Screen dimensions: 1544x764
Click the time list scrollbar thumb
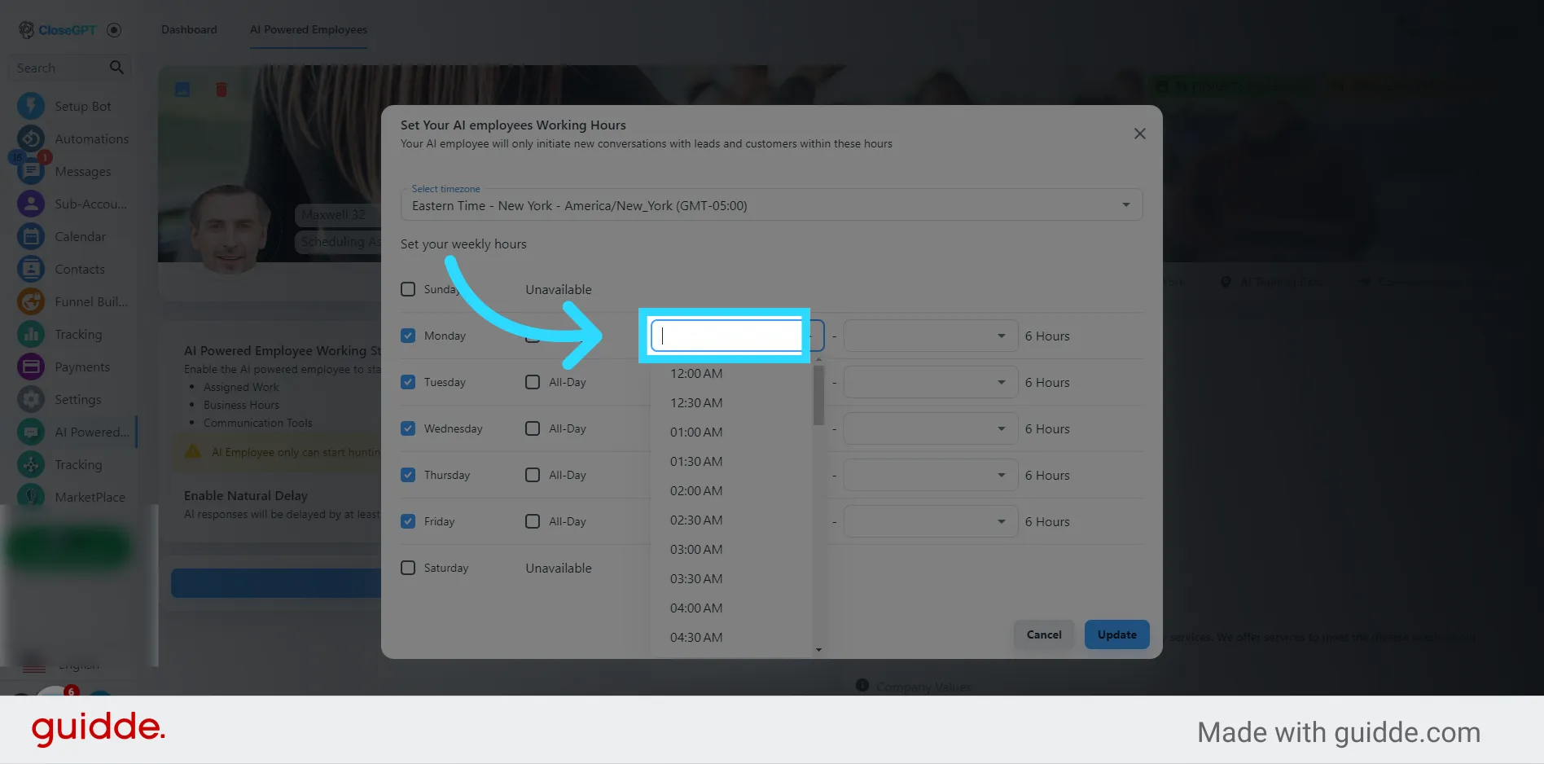click(818, 395)
